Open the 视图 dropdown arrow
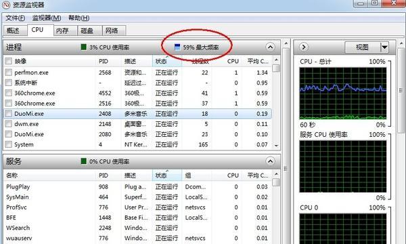The width and height of the screenshot is (406, 244). coord(384,47)
